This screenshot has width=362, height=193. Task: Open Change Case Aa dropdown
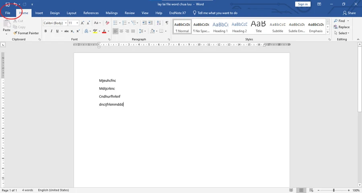point(97,23)
